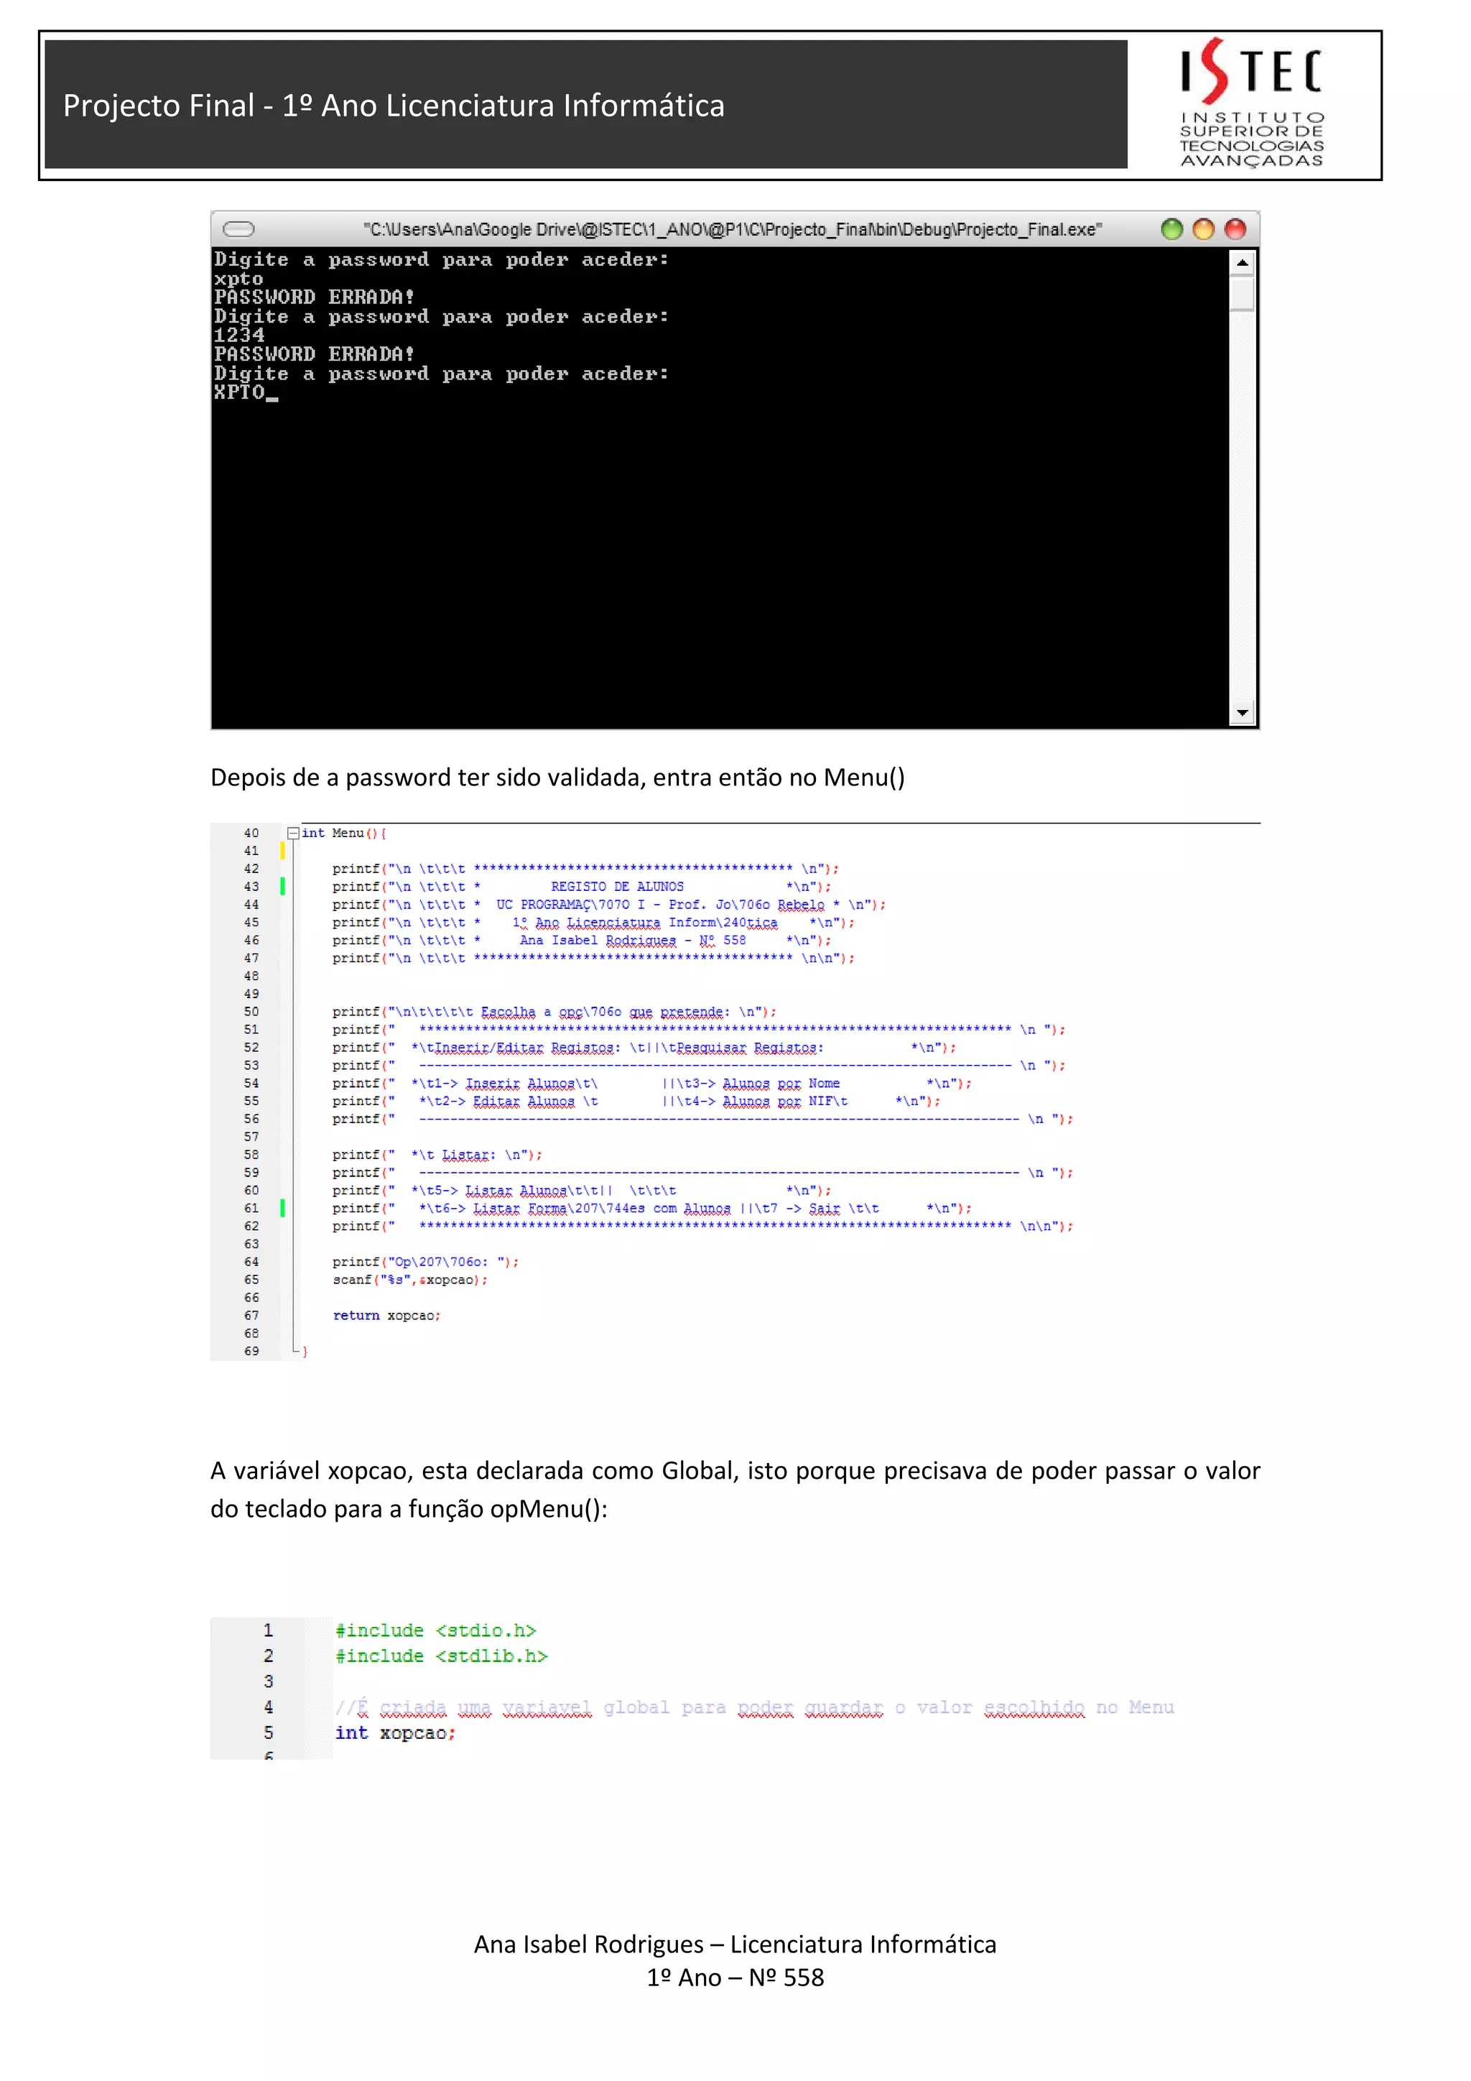Click the ISTEC logo in header
Screen dimensions: 1471x2081
coord(1252,103)
